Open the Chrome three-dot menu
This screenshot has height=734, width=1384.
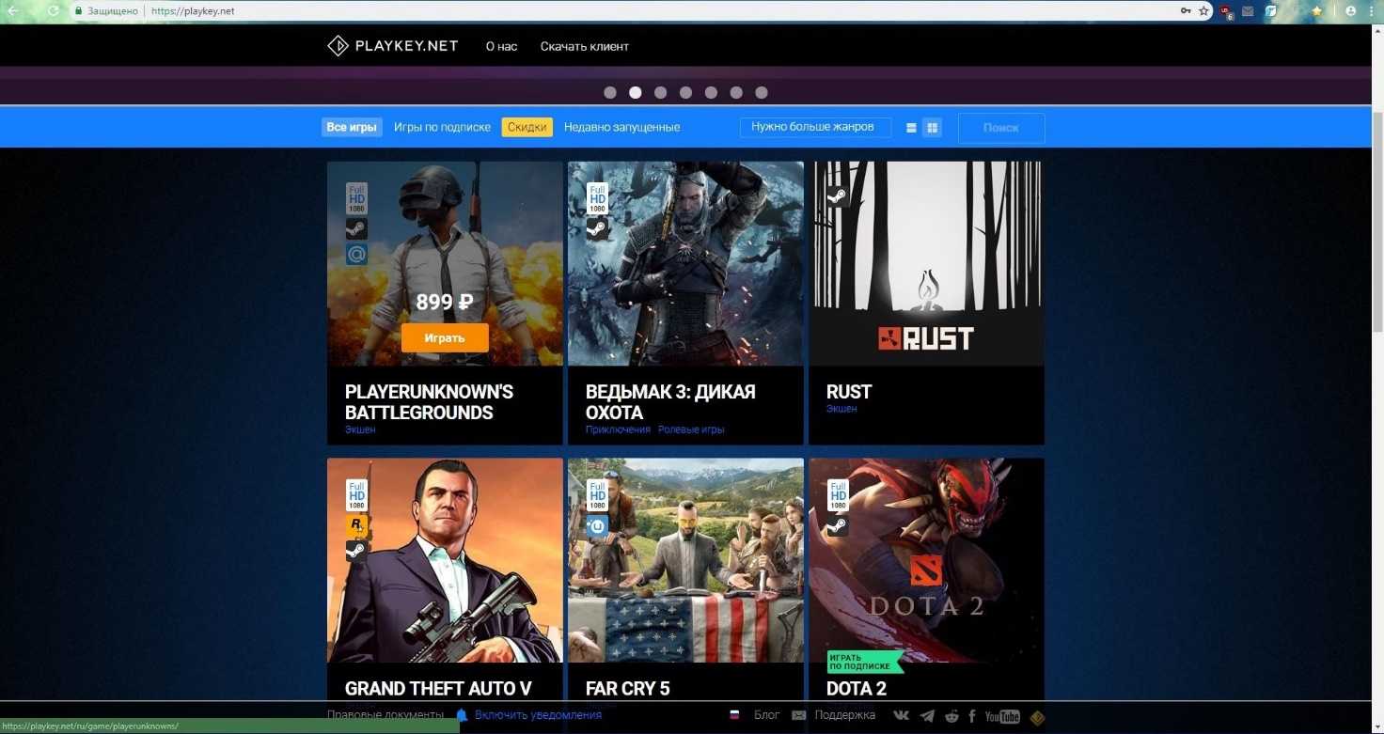1373,11
